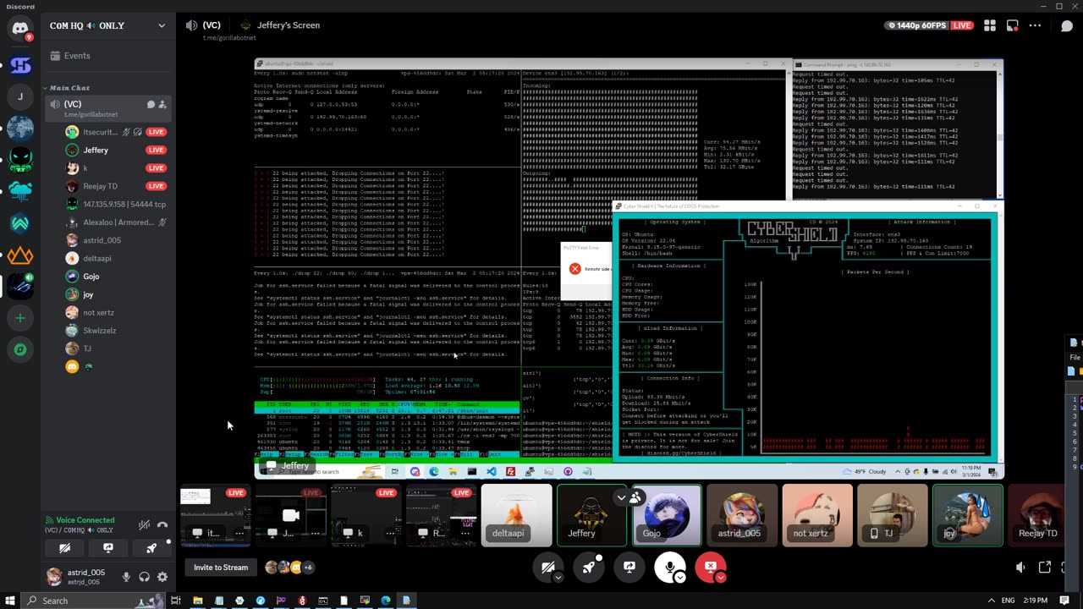
Task: Select Gojo in the voice member list
Action: pyautogui.click(x=116, y=277)
